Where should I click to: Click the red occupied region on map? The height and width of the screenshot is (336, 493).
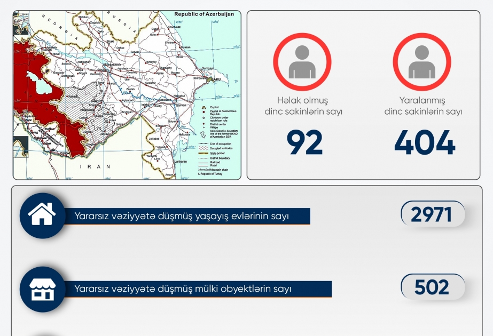(x=35, y=94)
